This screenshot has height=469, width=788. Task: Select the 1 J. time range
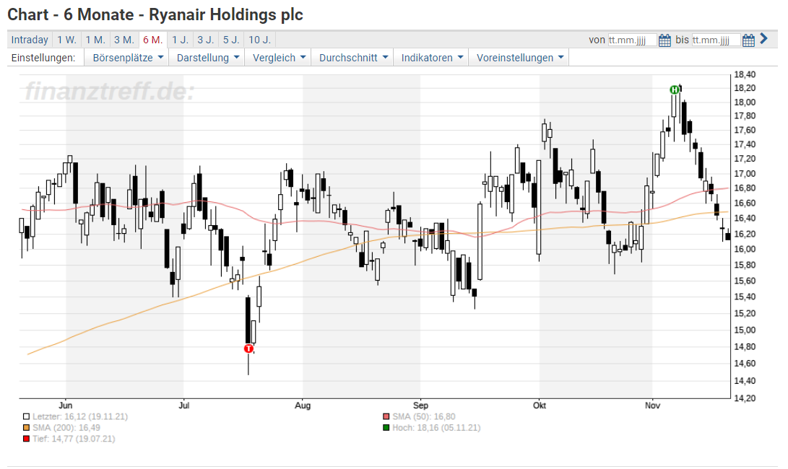click(180, 40)
